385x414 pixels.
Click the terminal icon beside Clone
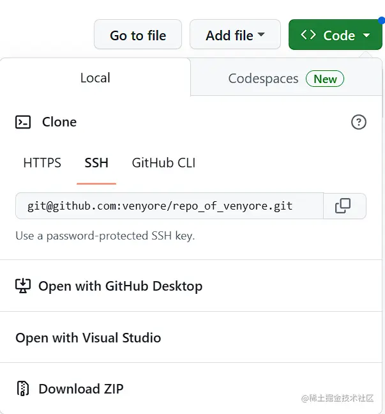point(23,122)
